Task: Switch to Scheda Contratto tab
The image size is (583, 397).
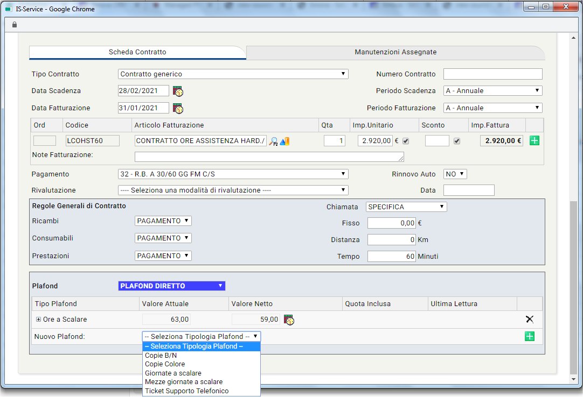Action: [137, 52]
